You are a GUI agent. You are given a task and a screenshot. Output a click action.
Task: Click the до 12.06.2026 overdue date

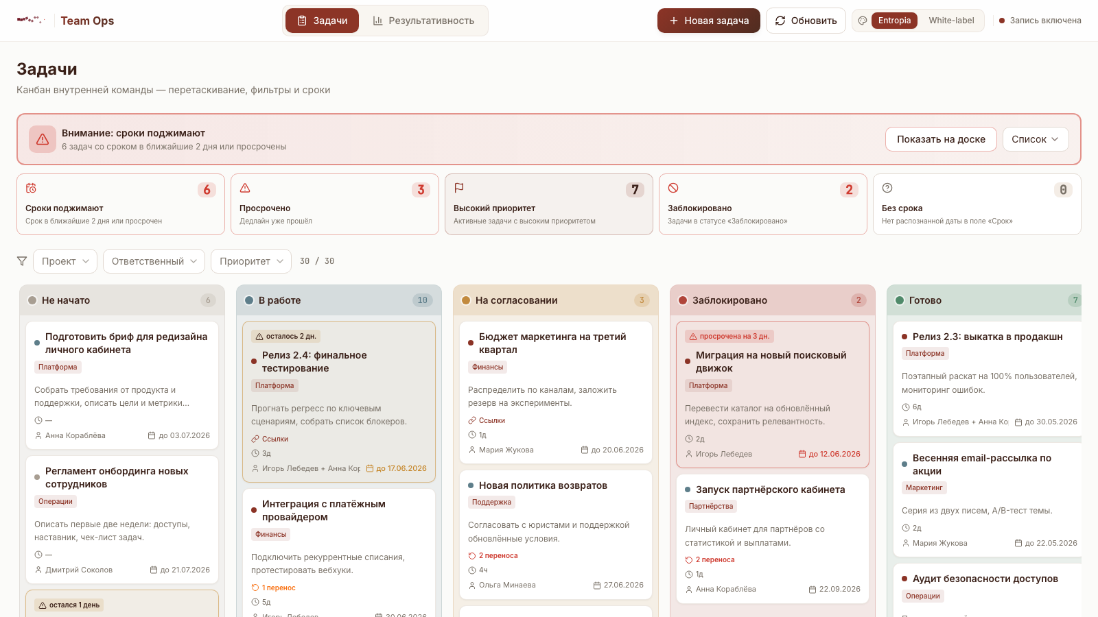coord(829,454)
